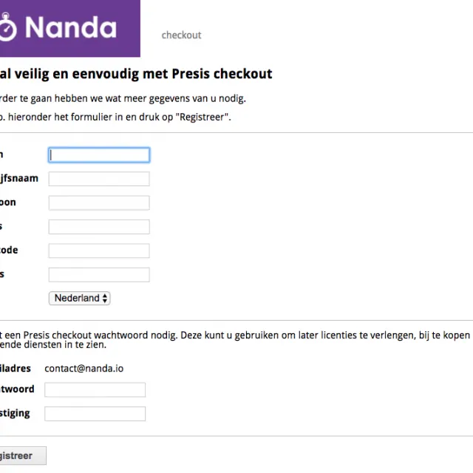Focus the first highlighted name input field
Screen dimensions: 473x473
99,155
